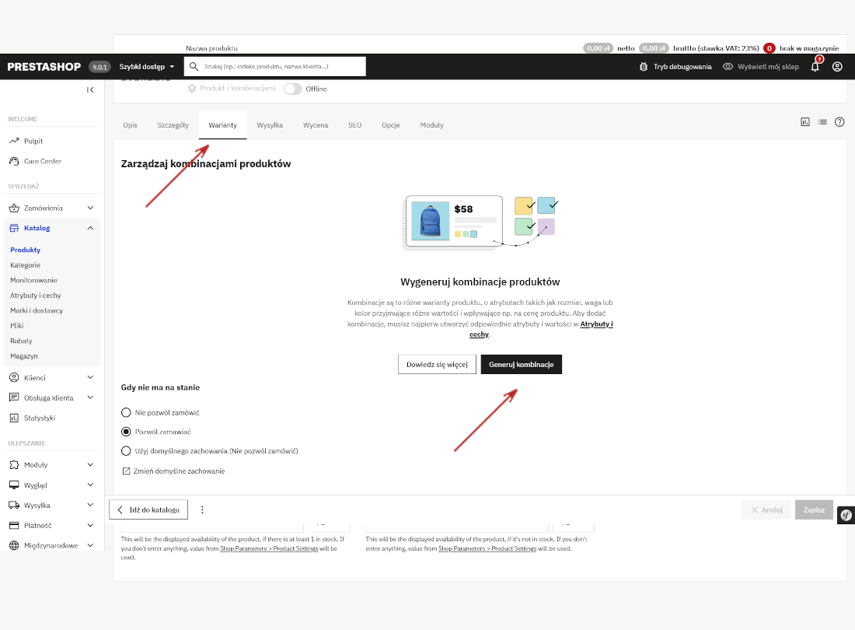Open the Szybki dostęp dropdown
Screen dimensions: 855x630
147,67
